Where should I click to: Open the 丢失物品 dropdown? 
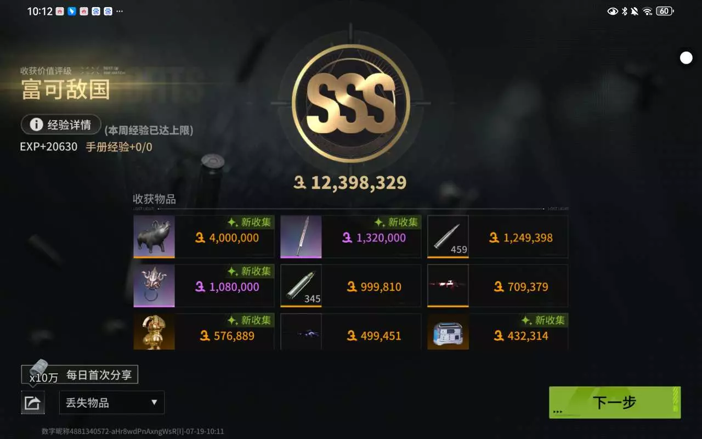(x=112, y=403)
